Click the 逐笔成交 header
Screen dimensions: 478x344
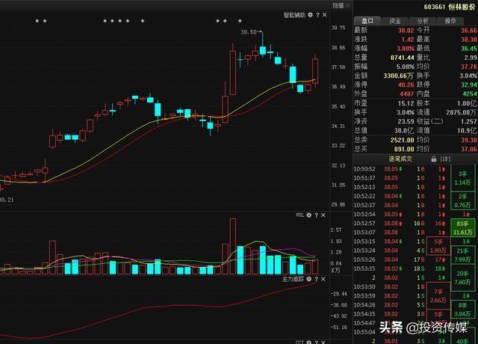[400, 159]
